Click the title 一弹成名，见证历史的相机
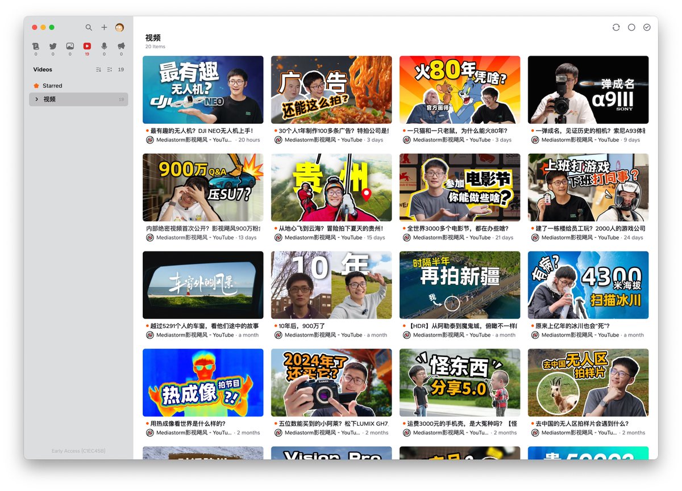The image size is (682, 491). [x=590, y=131]
